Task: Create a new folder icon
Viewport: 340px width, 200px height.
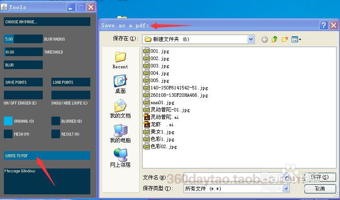Action: [x=285, y=39]
